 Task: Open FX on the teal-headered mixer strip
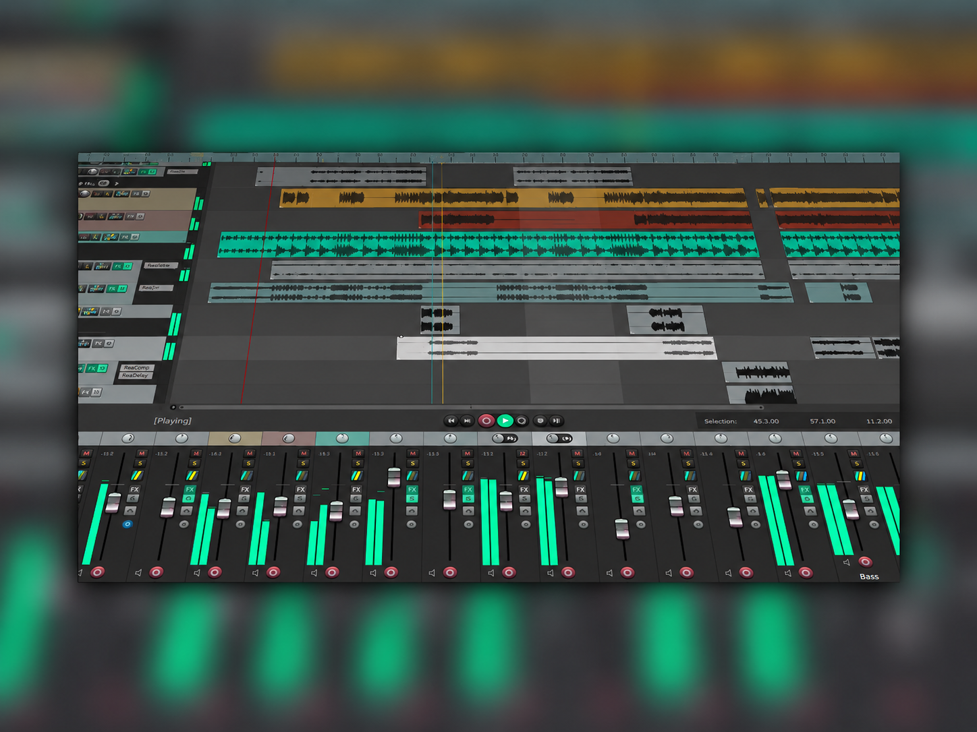click(356, 489)
